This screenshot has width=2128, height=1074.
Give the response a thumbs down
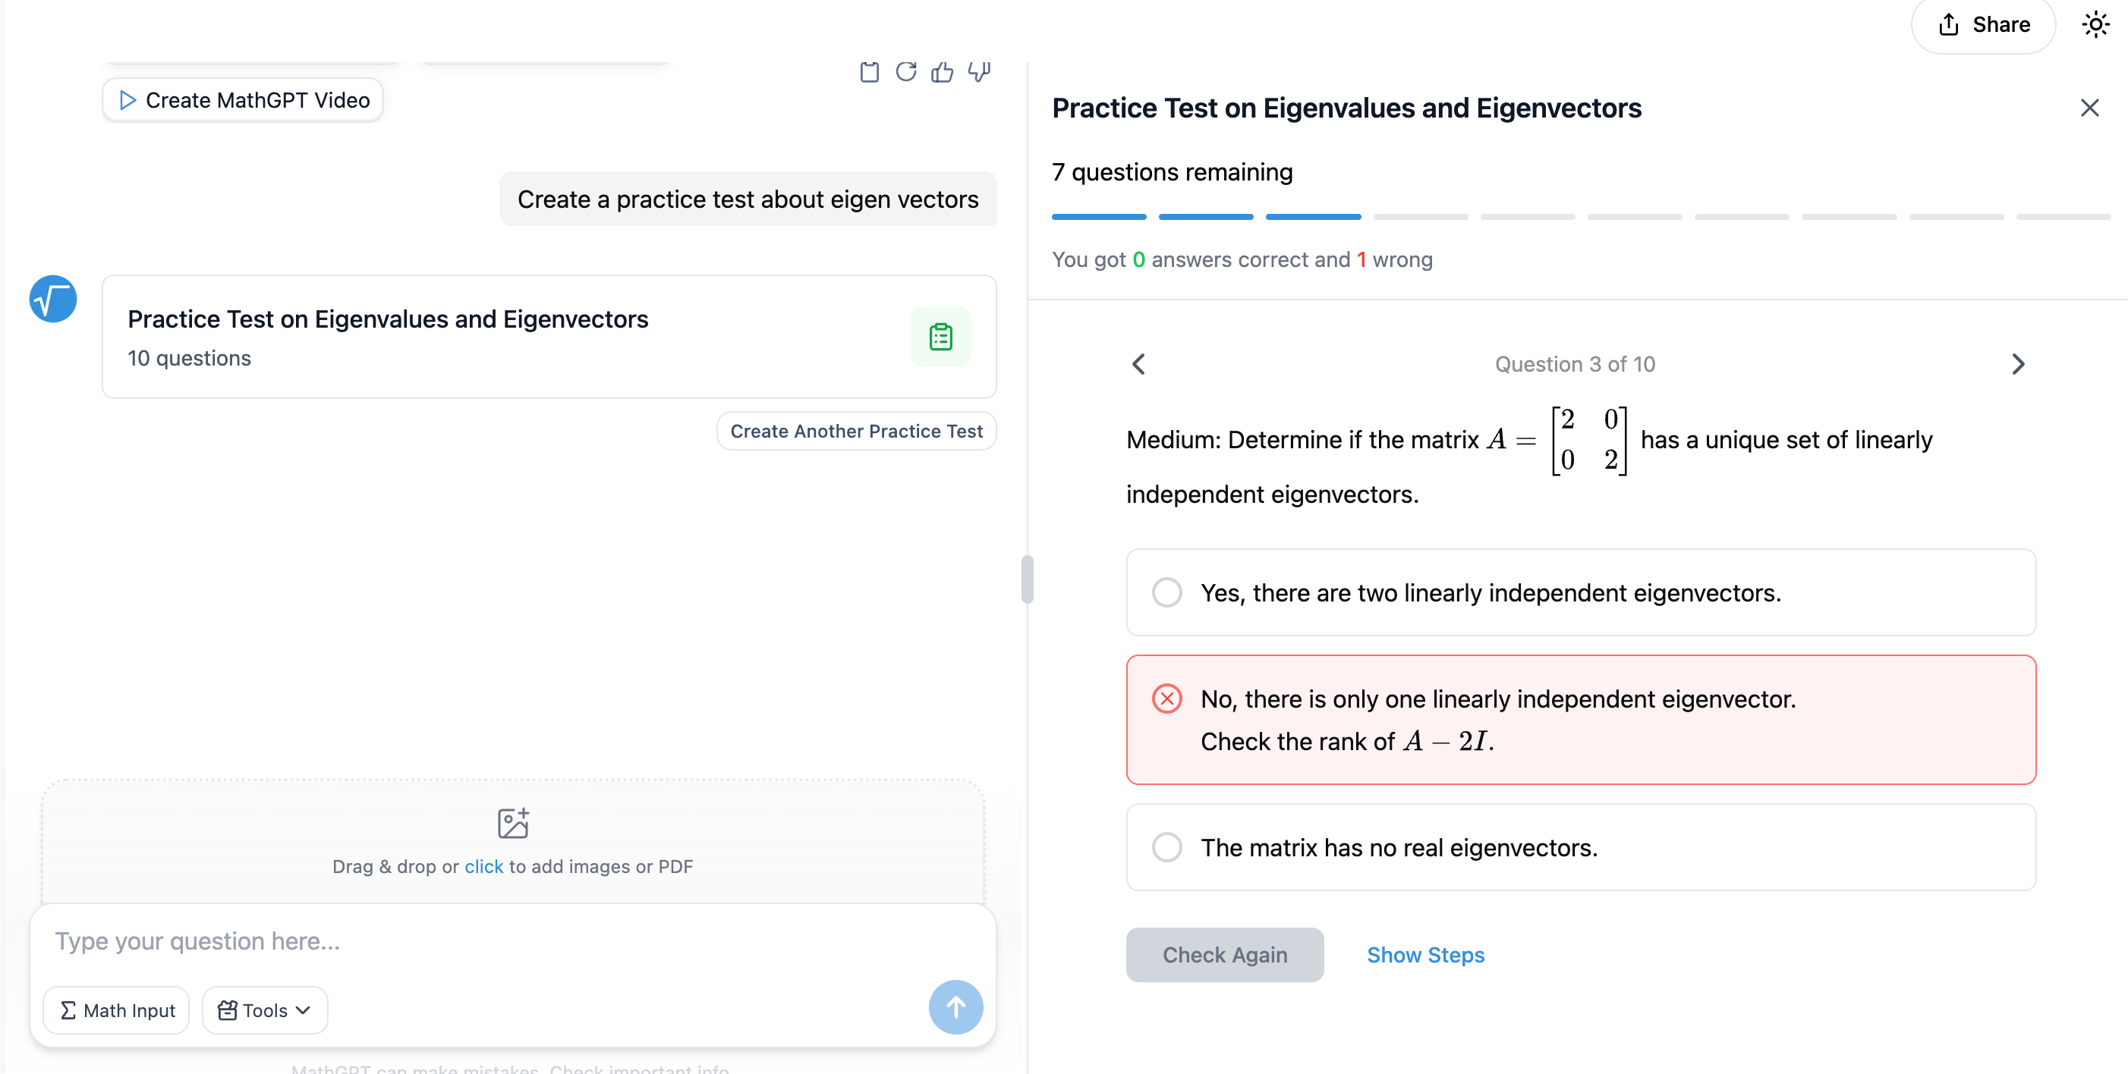pos(979,73)
